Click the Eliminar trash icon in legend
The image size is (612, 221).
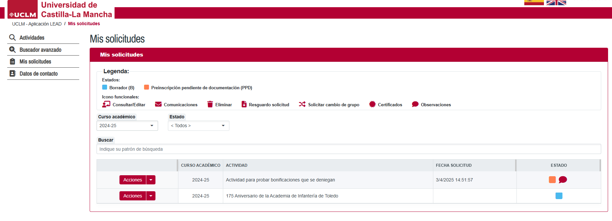[210, 104]
